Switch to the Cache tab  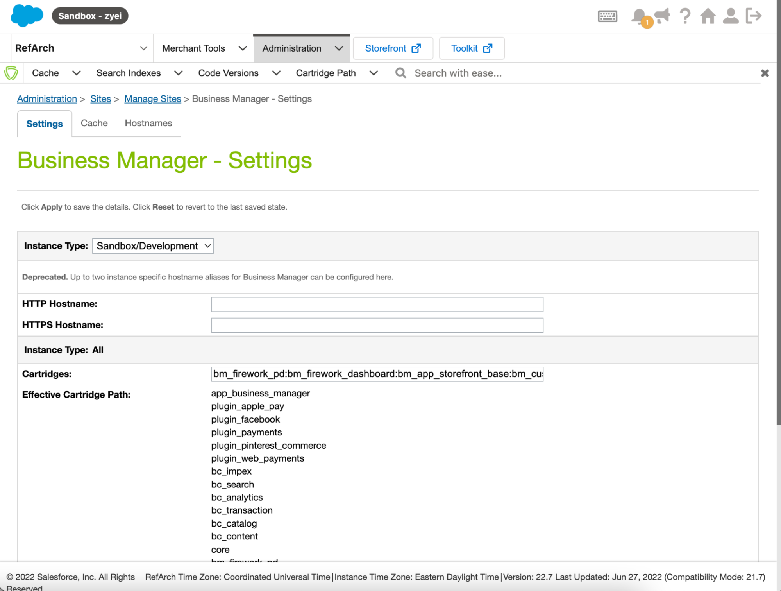[94, 123]
